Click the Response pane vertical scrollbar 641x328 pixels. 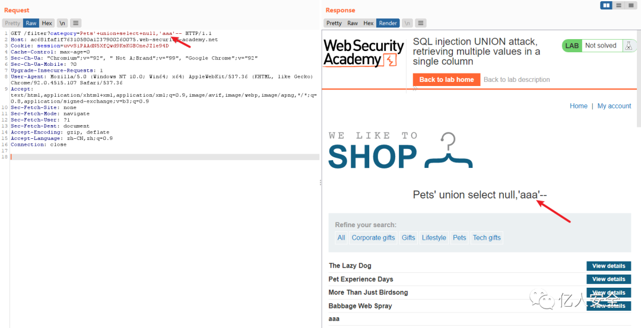[639, 78]
